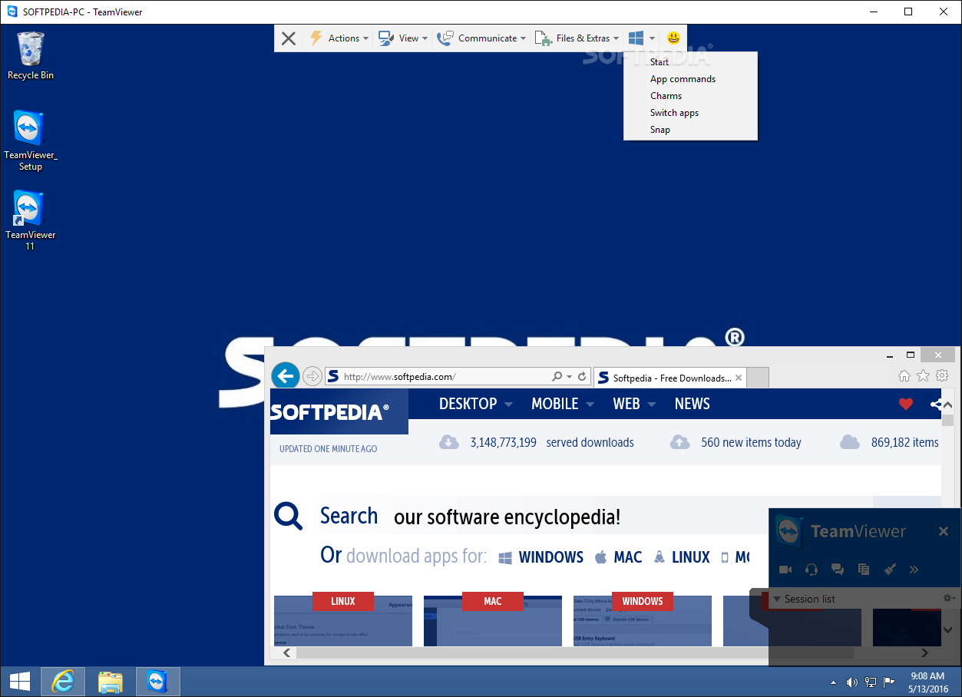The width and height of the screenshot is (962, 697).
Task: Open browser Favorites star icon
Action: pyautogui.click(x=923, y=376)
